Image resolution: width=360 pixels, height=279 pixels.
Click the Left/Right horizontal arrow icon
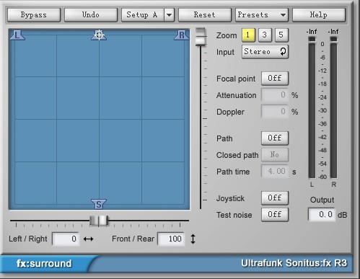click(x=88, y=239)
